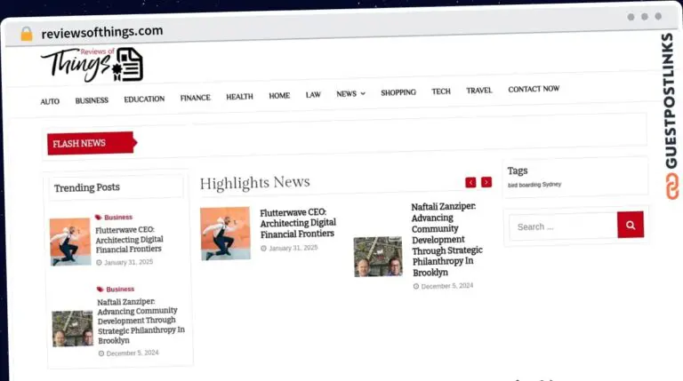Image resolution: width=683 pixels, height=381 pixels.
Task: Click the red search magnifier button
Action: point(630,226)
